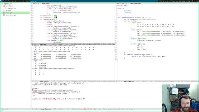Click the '# GEOM' header in spectro.in
199x112 pixels.
coord(51,51)
